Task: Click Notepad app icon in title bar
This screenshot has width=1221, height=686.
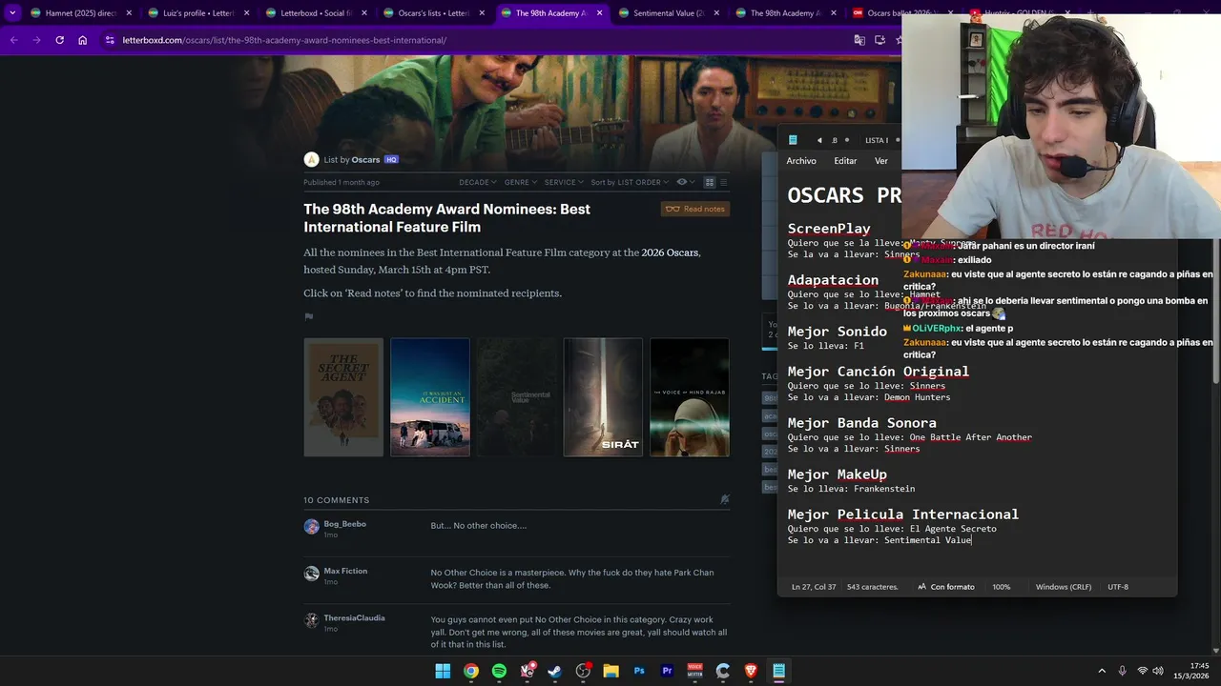Action: 792,140
